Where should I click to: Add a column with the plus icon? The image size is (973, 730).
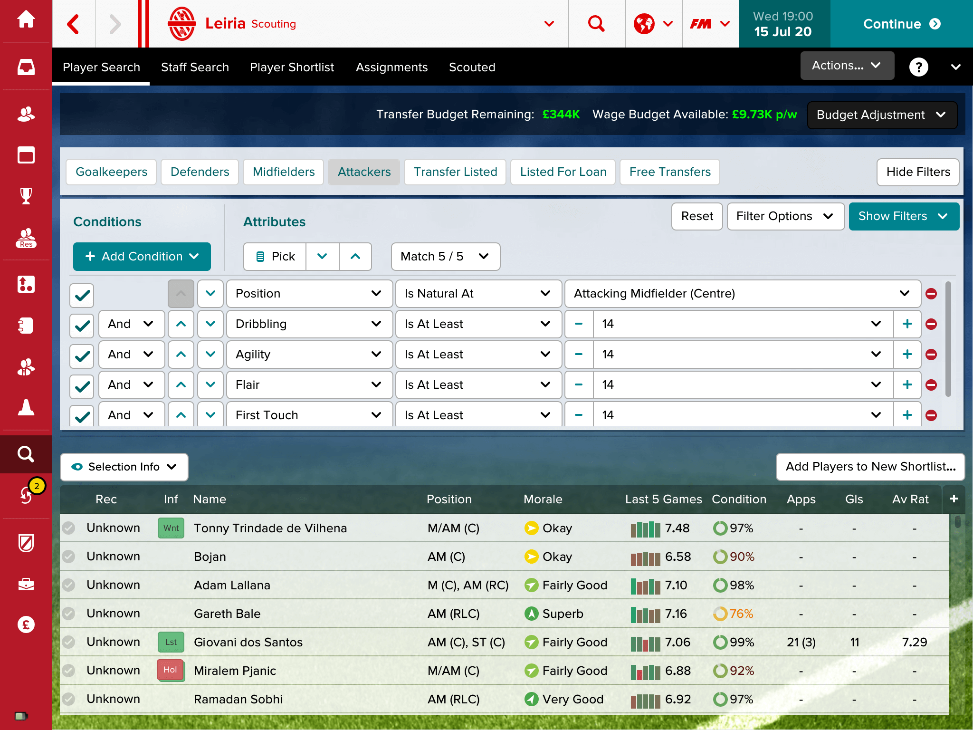954,499
